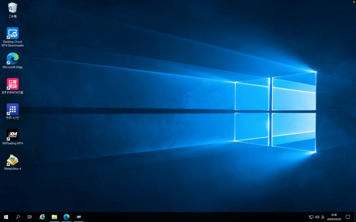Click the "Desktop Cloud MT4 Downloader" label
Image resolution: width=356 pixels, height=222 pixels.
coord(13,43)
